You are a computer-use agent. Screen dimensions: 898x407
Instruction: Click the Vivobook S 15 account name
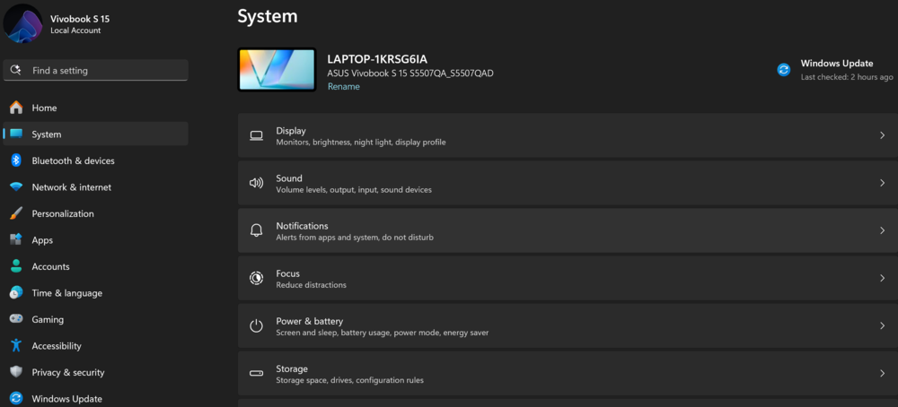pyautogui.click(x=80, y=19)
